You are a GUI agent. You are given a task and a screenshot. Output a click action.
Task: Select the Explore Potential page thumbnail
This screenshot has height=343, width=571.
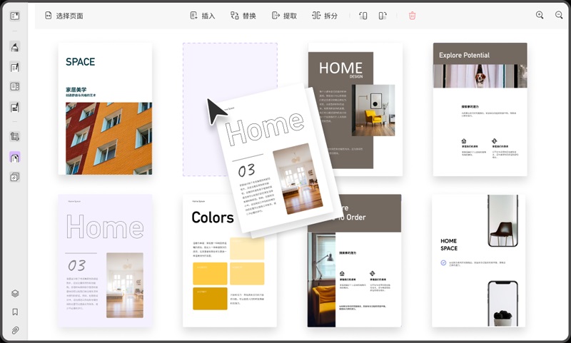(480, 109)
